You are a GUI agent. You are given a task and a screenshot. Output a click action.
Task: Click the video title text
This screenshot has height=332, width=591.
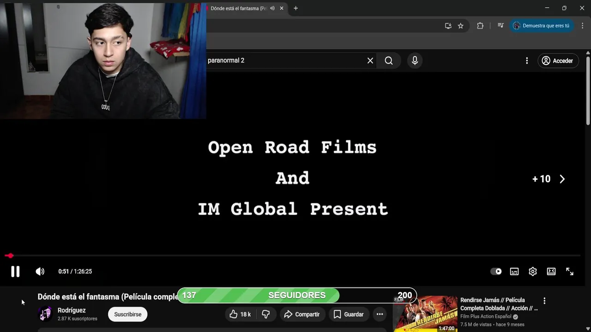coord(108,297)
